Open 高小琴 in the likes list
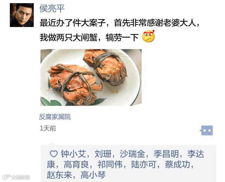This screenshot has width=225, height=182. pyautogui.click(x=93, y=175)
